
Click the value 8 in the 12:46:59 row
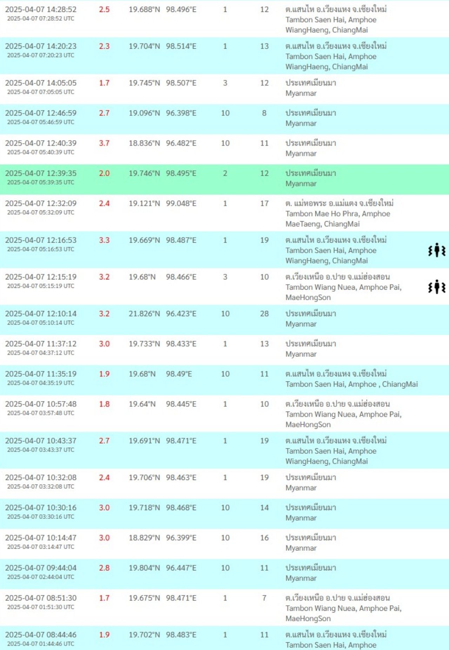(264, 114)
